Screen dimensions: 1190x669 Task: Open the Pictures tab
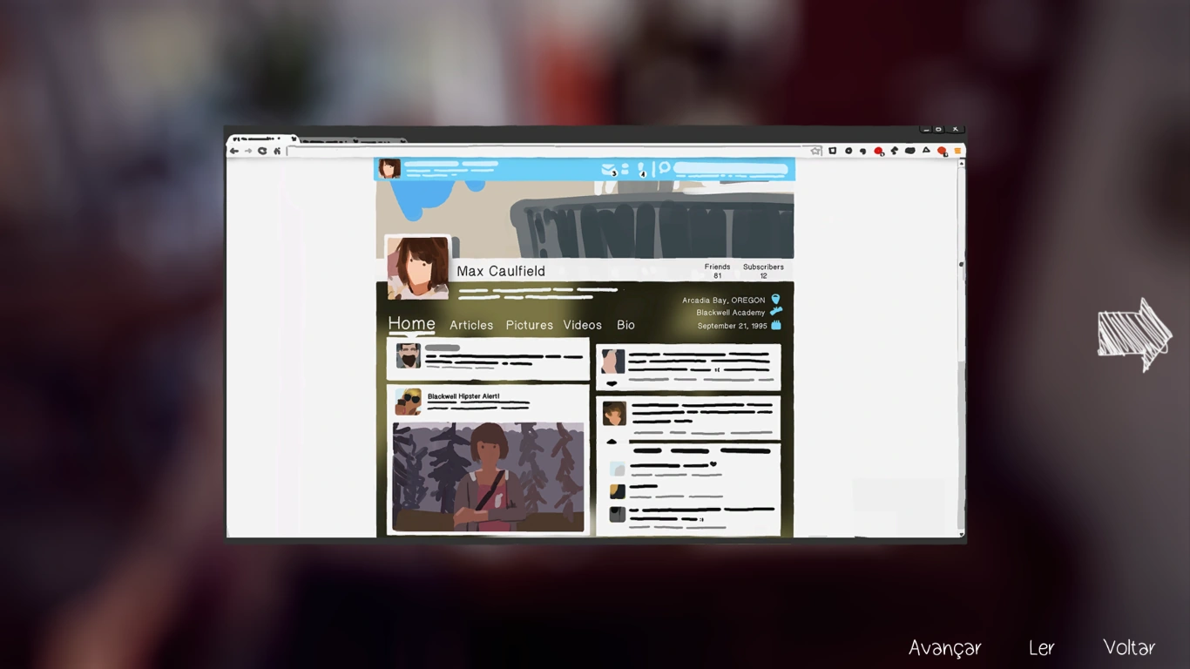(530, 325)
